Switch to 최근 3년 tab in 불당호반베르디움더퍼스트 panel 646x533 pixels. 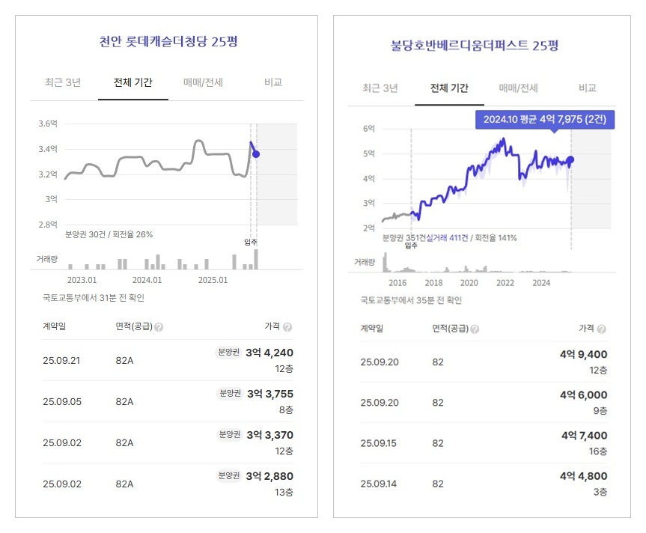380,88
